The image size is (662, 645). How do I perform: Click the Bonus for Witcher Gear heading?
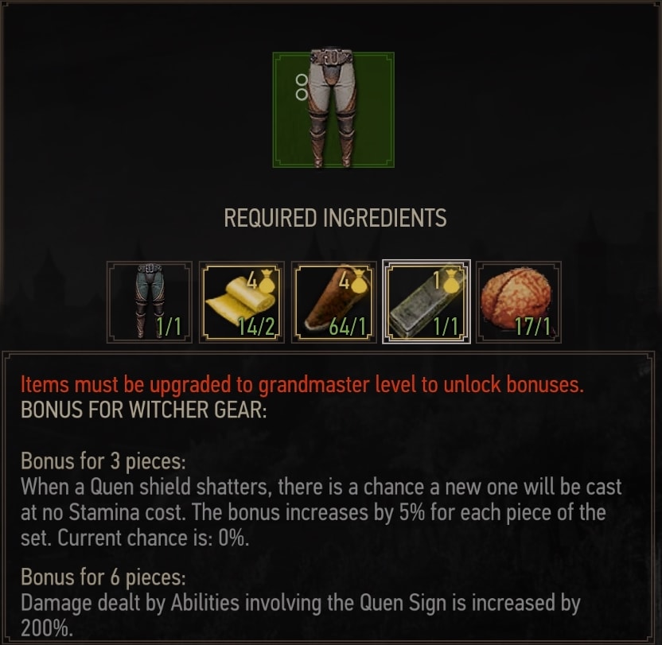144,410
